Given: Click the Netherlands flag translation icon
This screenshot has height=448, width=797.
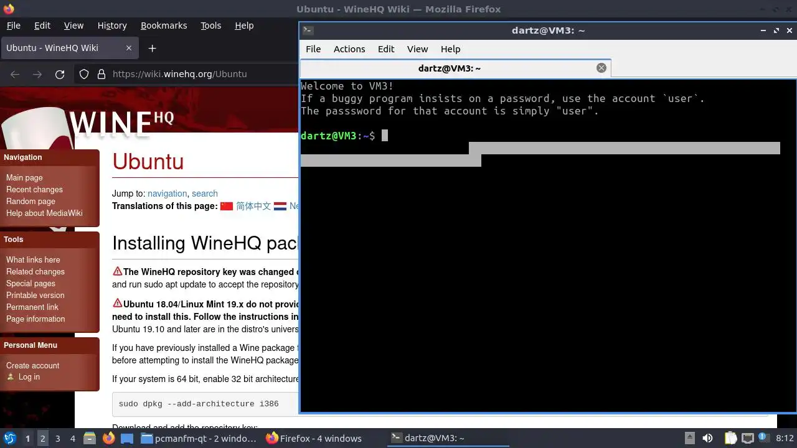Looking at the screenshot, I should click(280, 206).
